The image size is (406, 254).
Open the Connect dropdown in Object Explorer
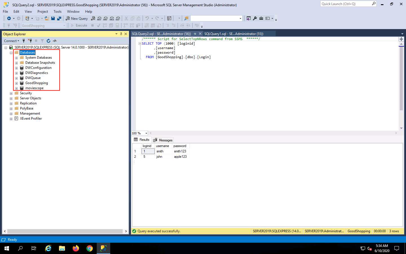[12, 41]
